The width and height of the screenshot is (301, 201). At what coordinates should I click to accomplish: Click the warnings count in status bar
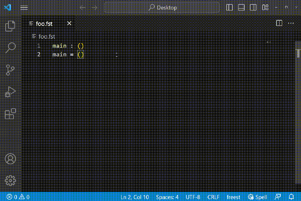click(24, 197)
